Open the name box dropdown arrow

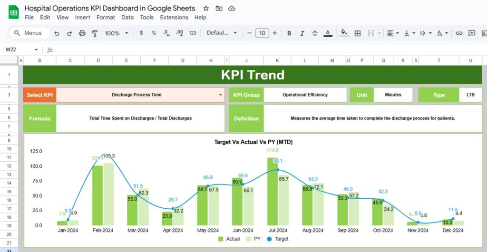(36, 50)
